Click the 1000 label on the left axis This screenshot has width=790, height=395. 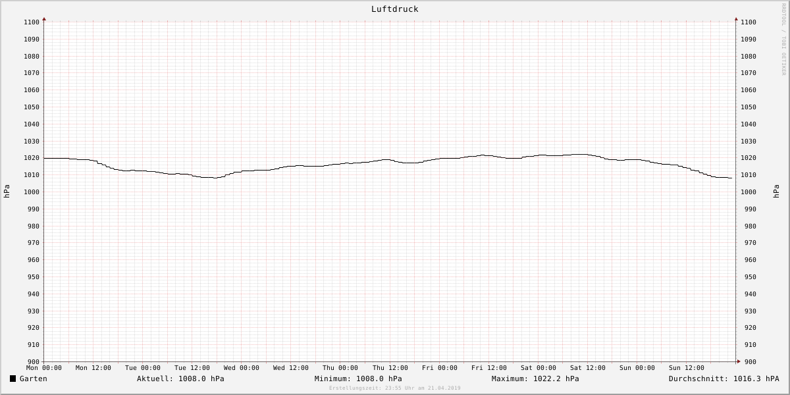coord(32,192)
